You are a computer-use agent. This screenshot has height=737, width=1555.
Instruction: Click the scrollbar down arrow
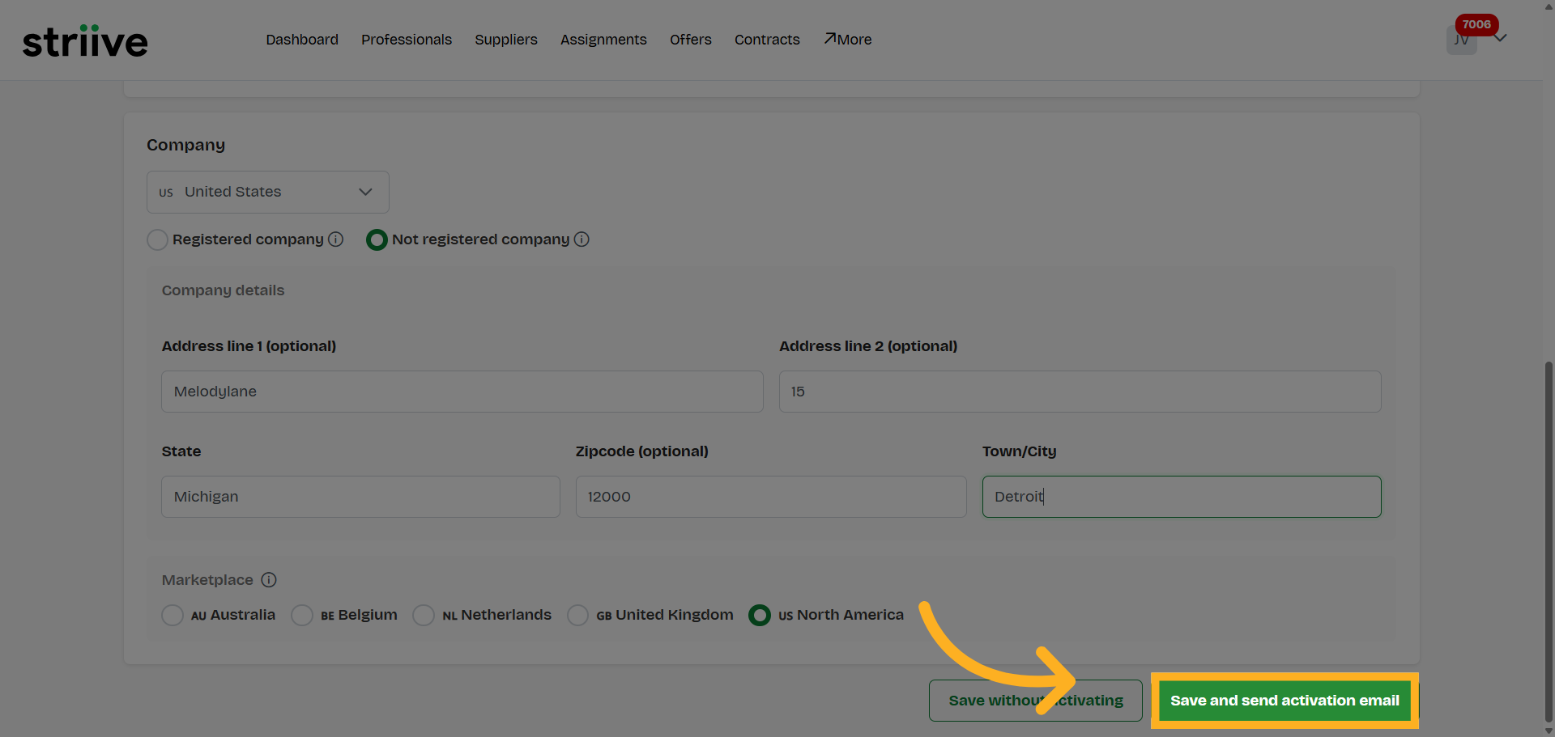(x=1547, y=731)
